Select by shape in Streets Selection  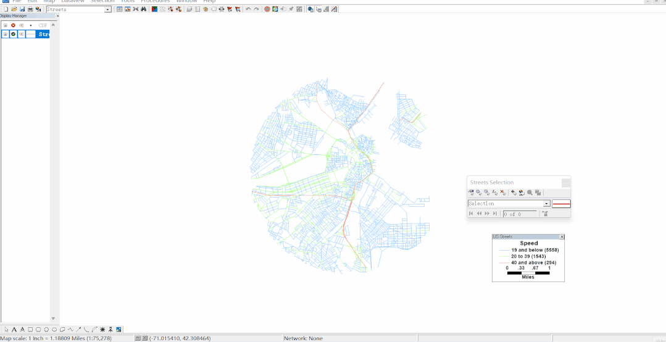(x=487, y=193)
